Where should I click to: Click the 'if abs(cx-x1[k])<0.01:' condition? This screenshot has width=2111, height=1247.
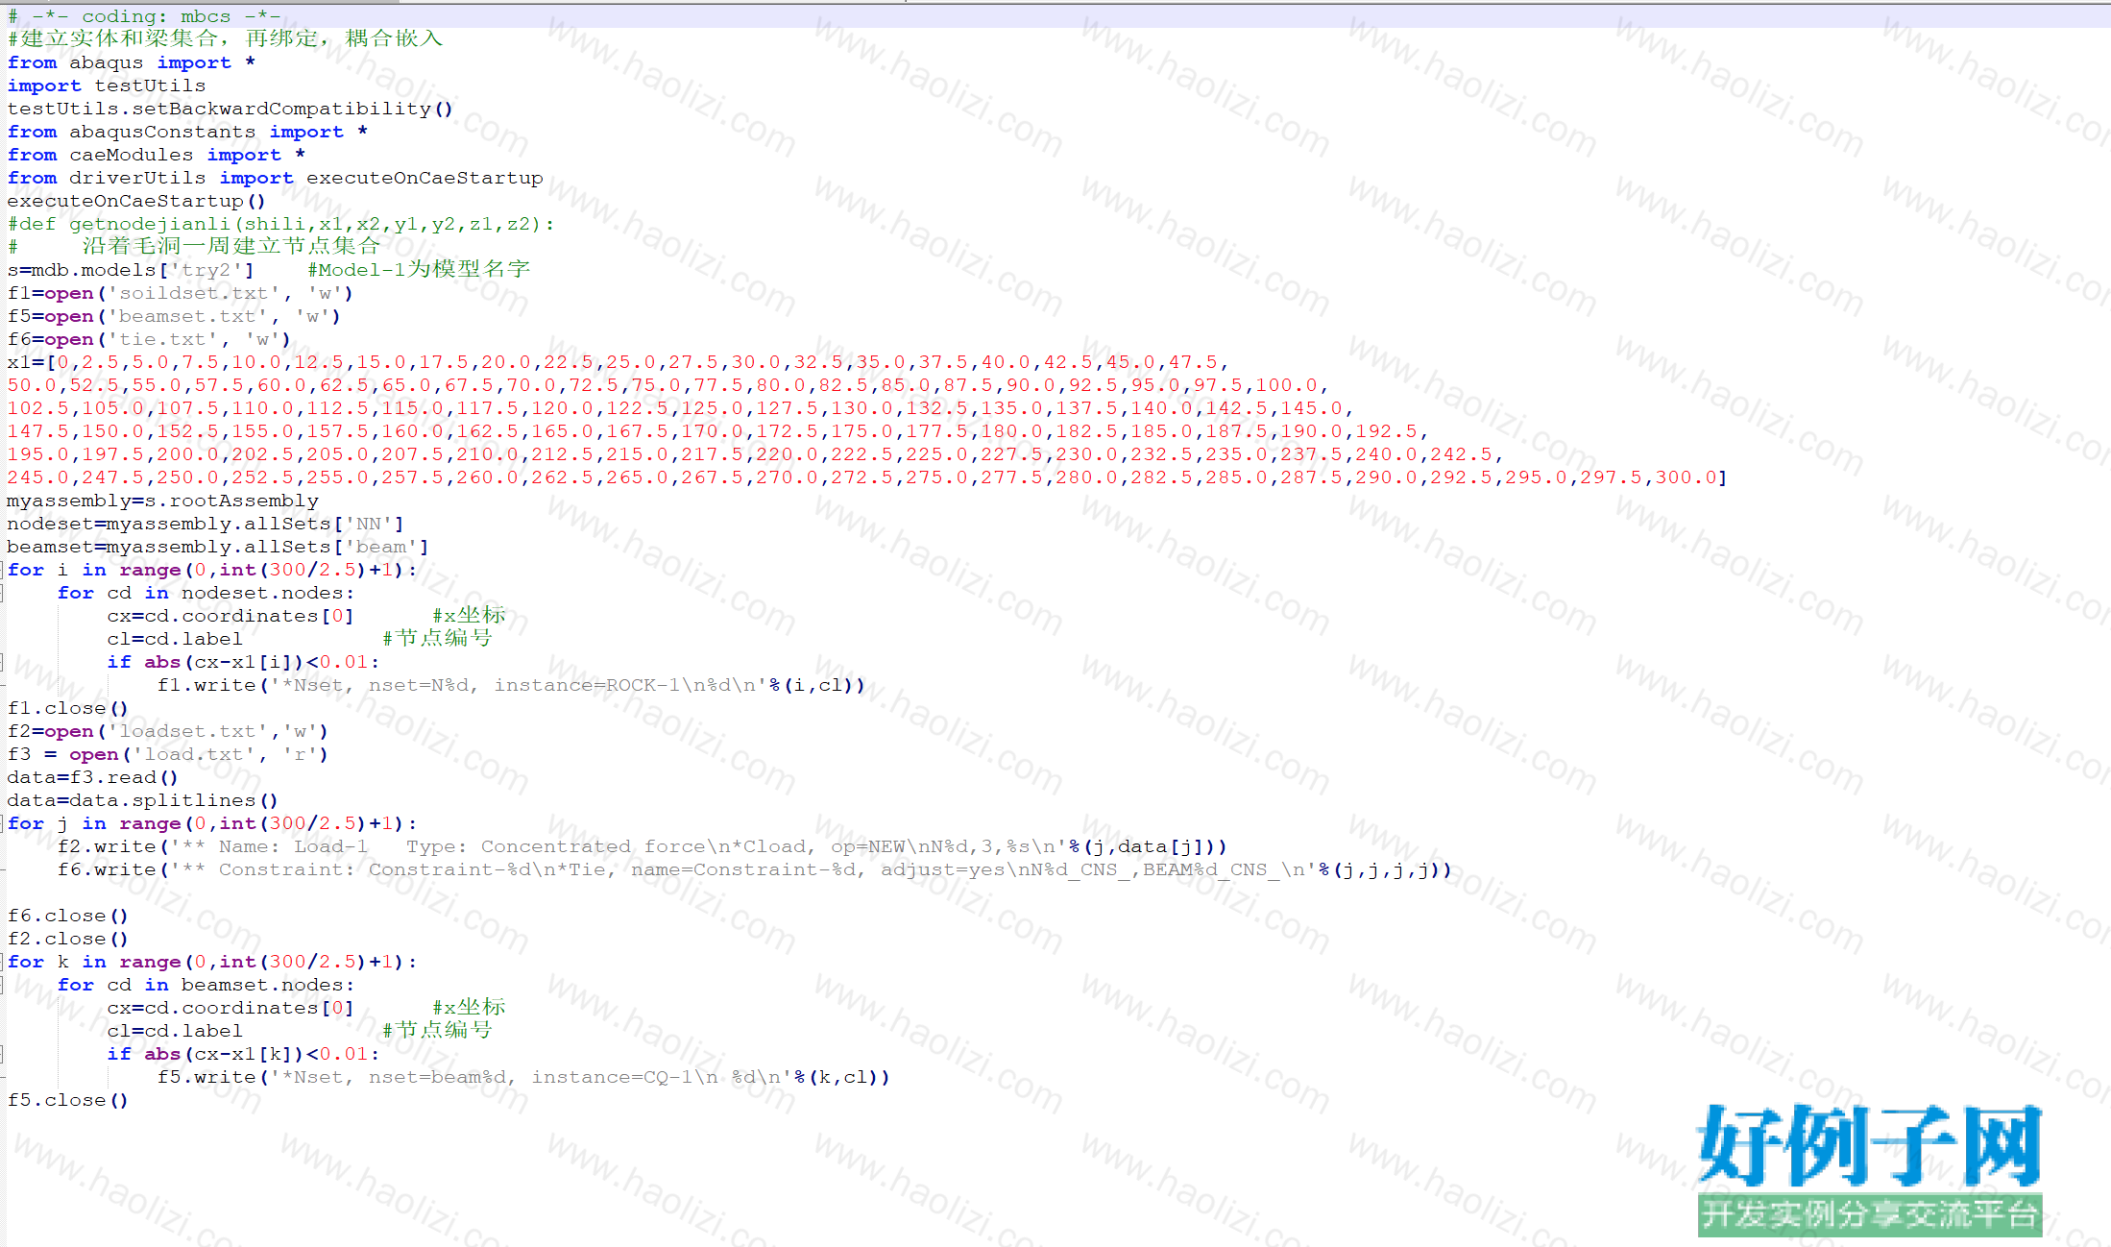(243, 1054)
